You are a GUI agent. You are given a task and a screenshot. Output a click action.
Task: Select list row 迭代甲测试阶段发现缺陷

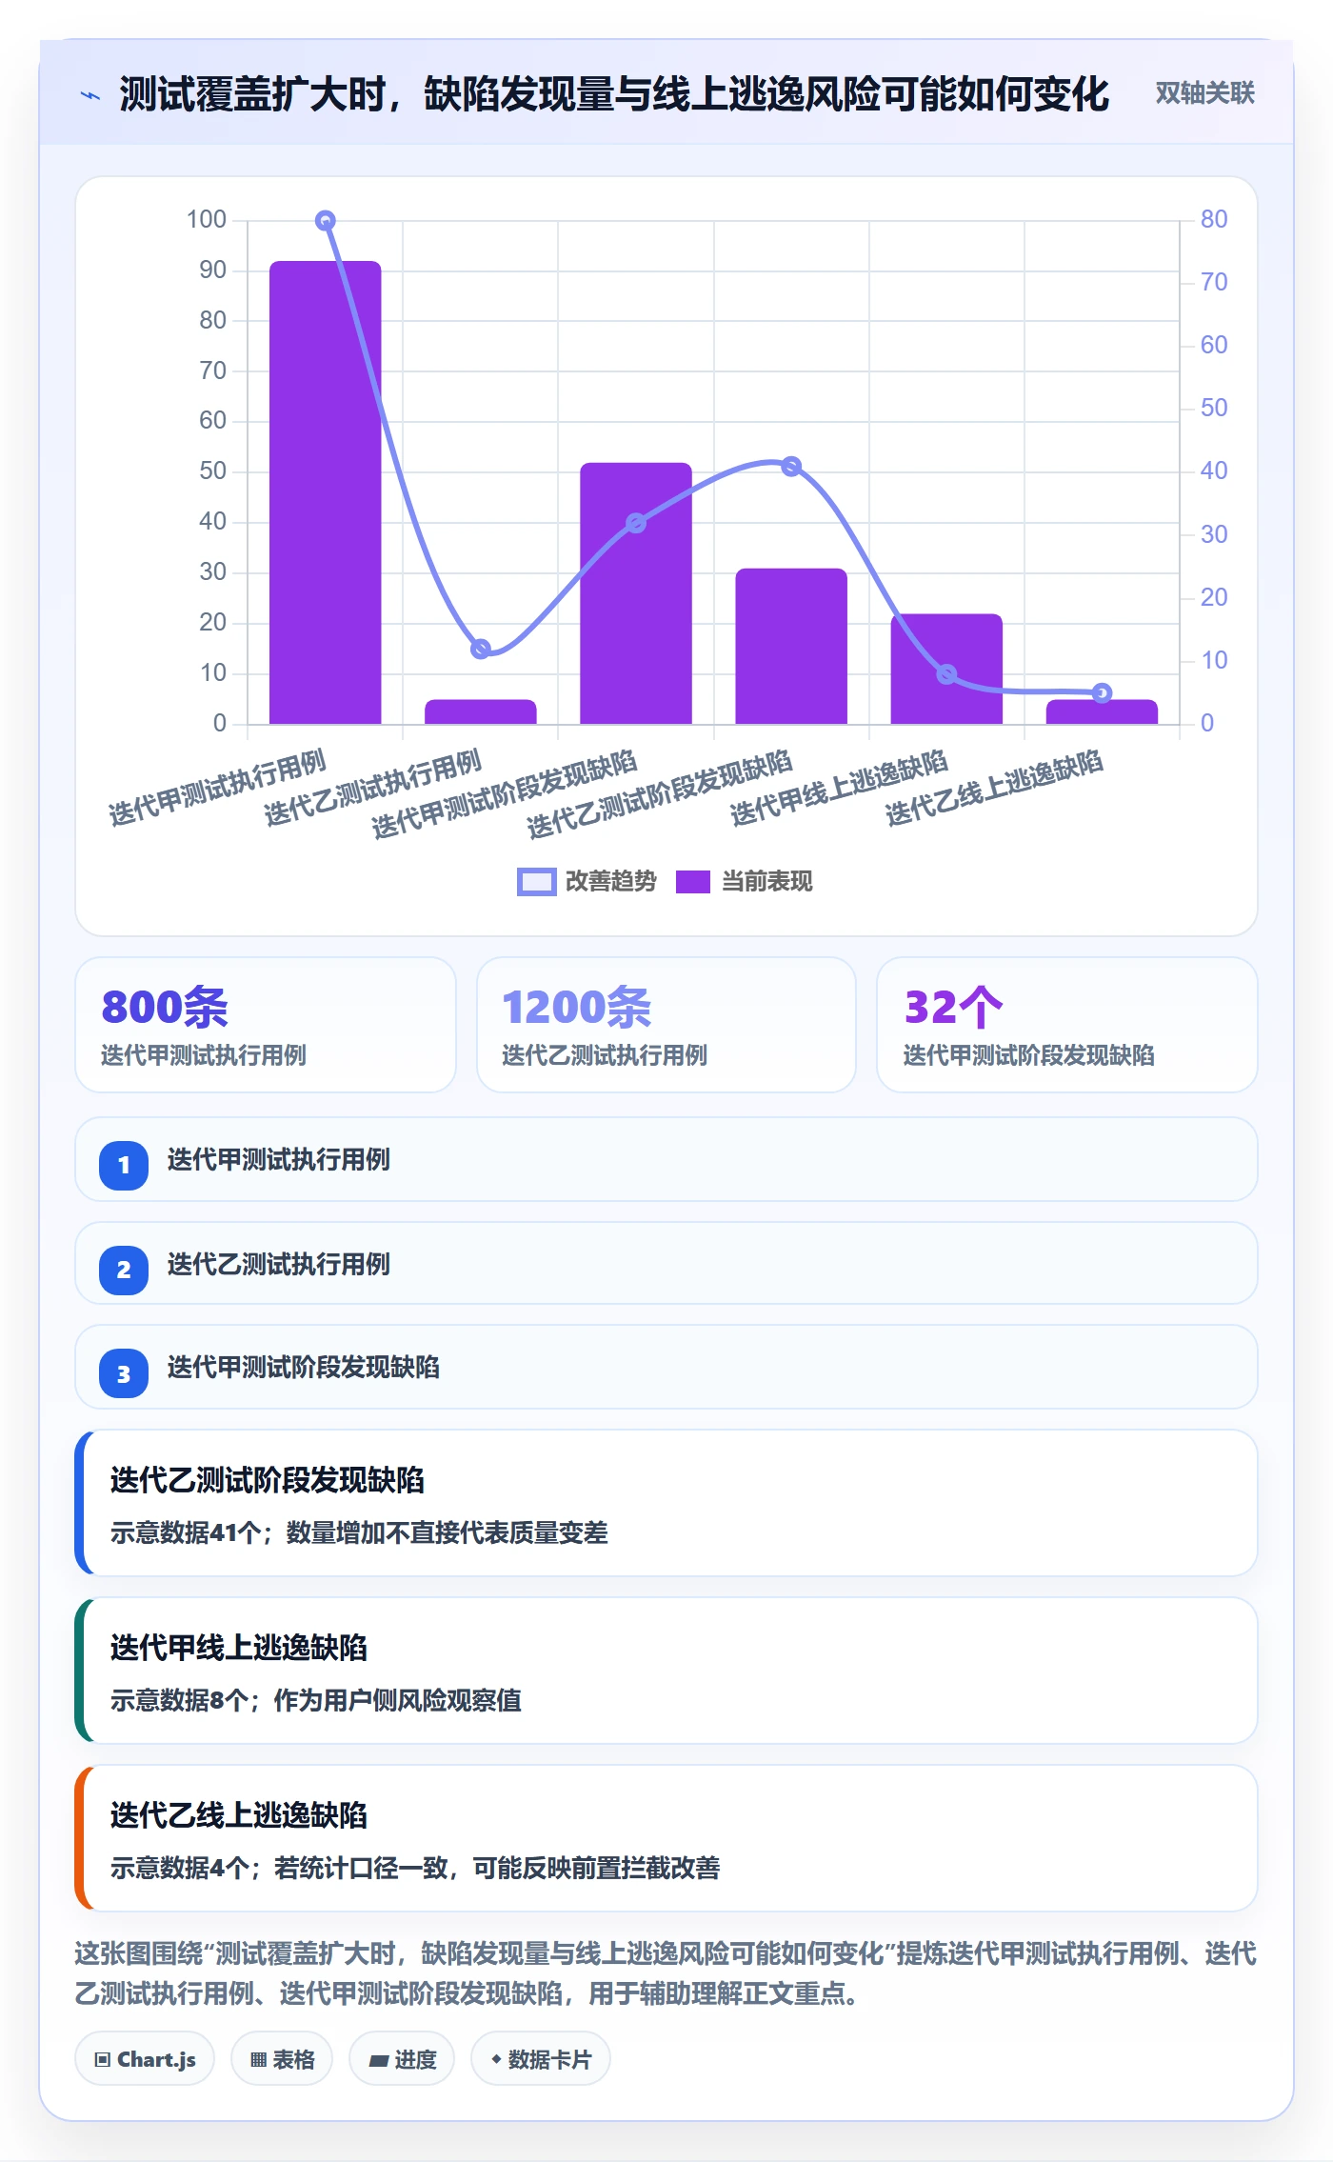pos(666,1368)
